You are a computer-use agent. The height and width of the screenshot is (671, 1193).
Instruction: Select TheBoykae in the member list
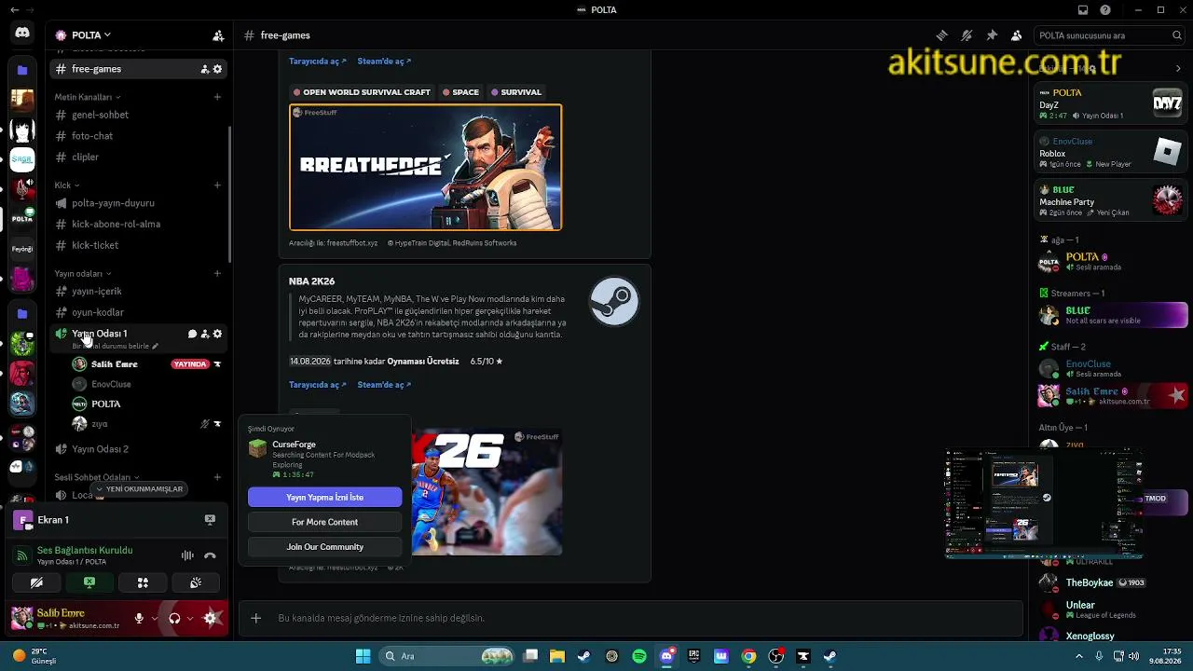(x=1109, y=583)
